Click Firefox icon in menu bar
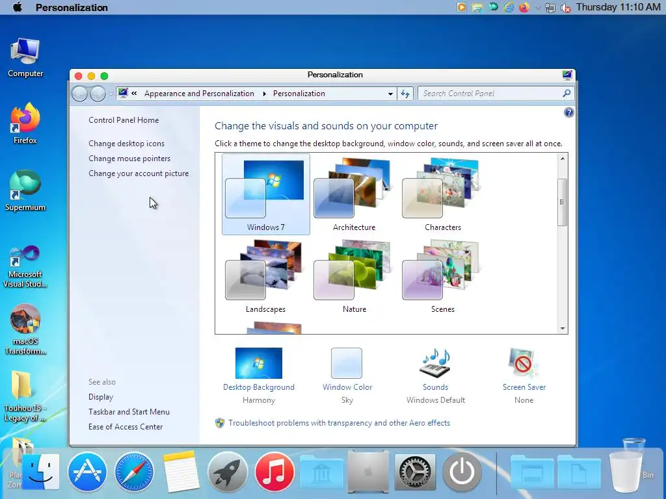Screen dimensions: 666x499 (524, 7)
